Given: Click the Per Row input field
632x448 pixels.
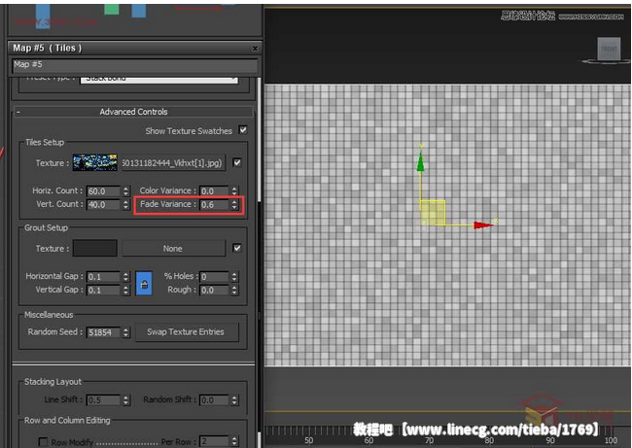Looking at the screenshot, I should (x=214, y=441).
